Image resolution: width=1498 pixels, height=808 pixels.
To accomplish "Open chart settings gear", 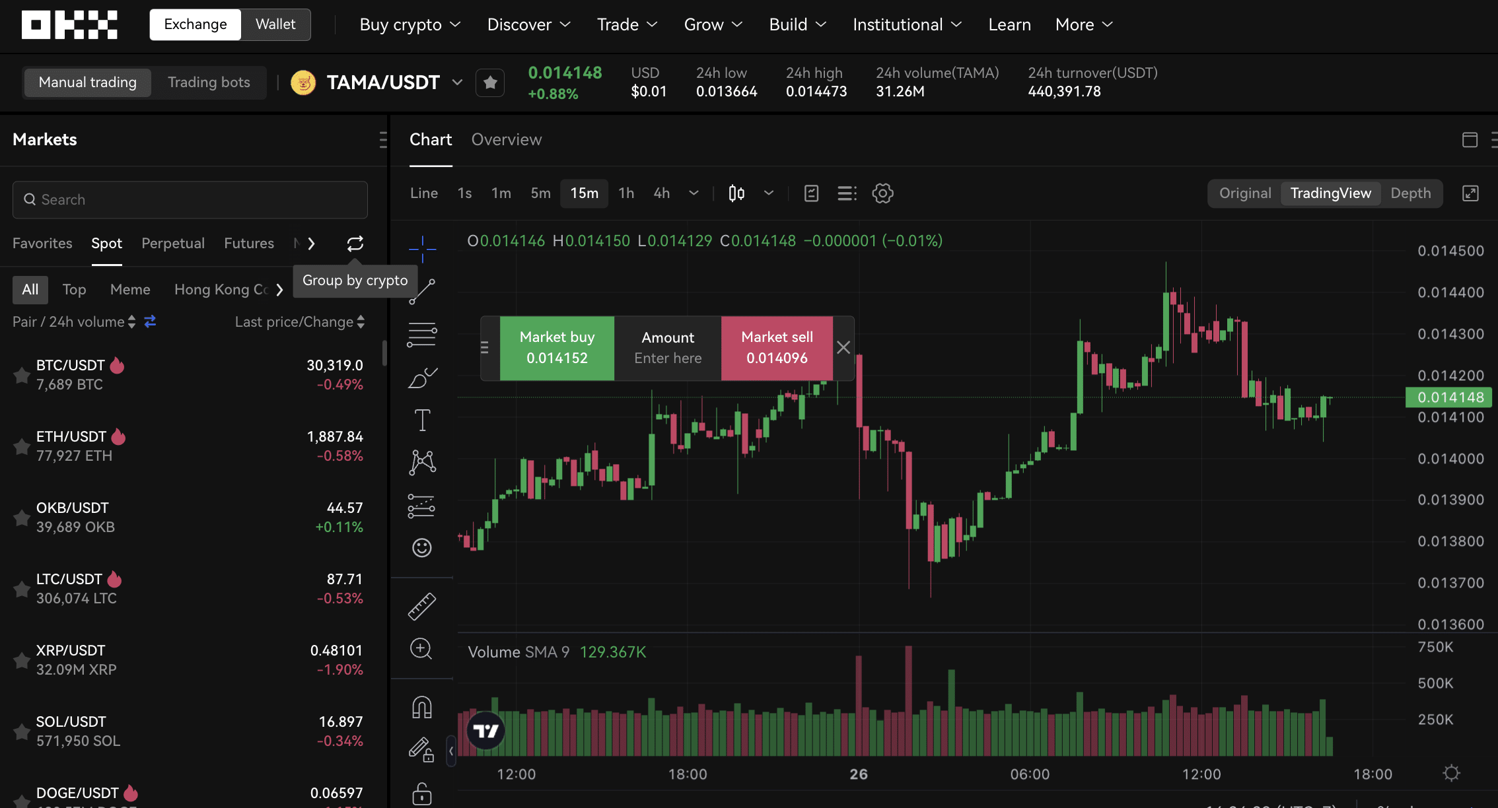I will (x=882, y=193).
